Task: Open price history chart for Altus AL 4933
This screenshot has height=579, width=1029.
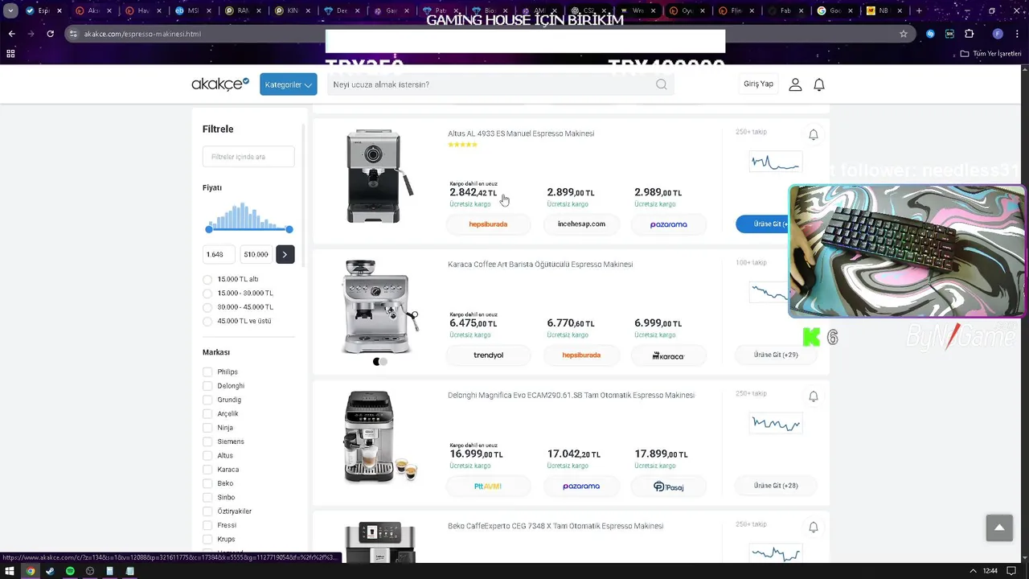Action: click(x=776, y=162)
